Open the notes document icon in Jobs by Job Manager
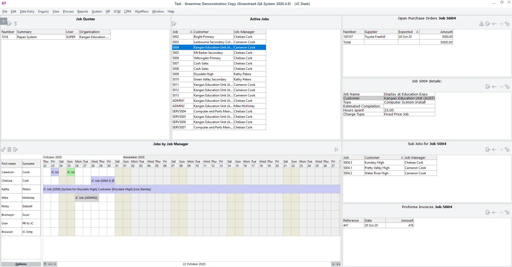The width and height of the screenshot is (512, 267). pos(9,149)
